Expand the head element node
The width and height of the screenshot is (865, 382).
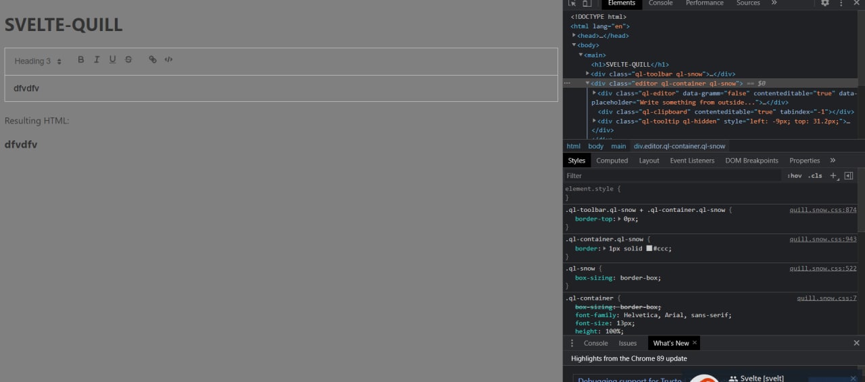click(574, 36)
